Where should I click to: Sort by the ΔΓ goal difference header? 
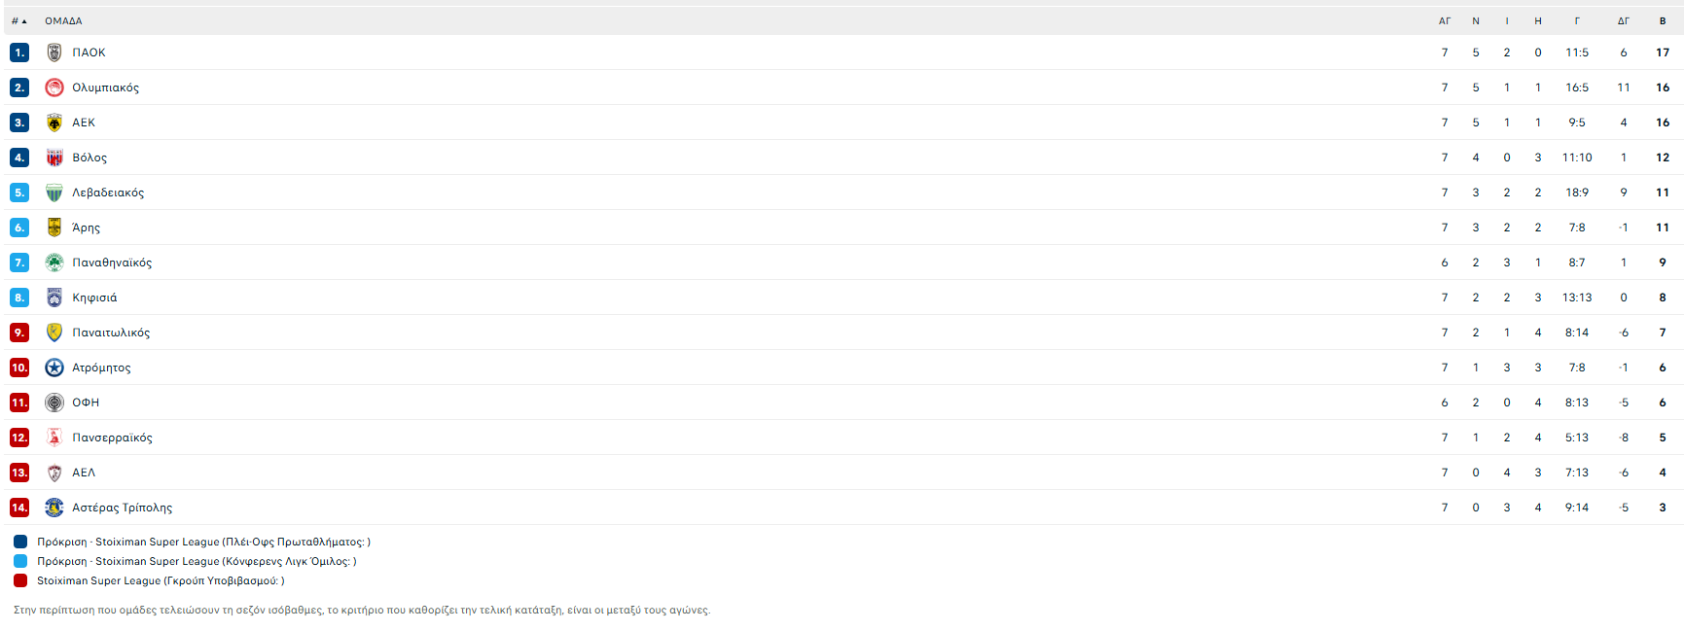tap(1623, 20)
